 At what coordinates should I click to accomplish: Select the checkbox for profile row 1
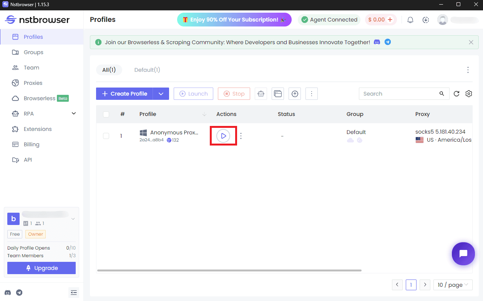(x=106, y=136)
